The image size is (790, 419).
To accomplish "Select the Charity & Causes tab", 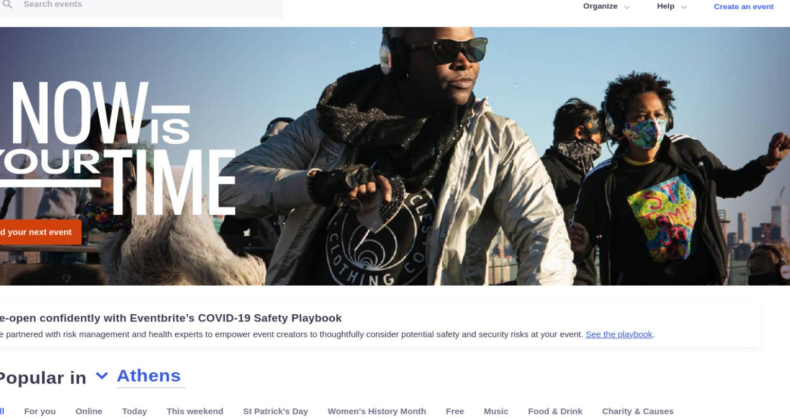I will pos(638,411).
